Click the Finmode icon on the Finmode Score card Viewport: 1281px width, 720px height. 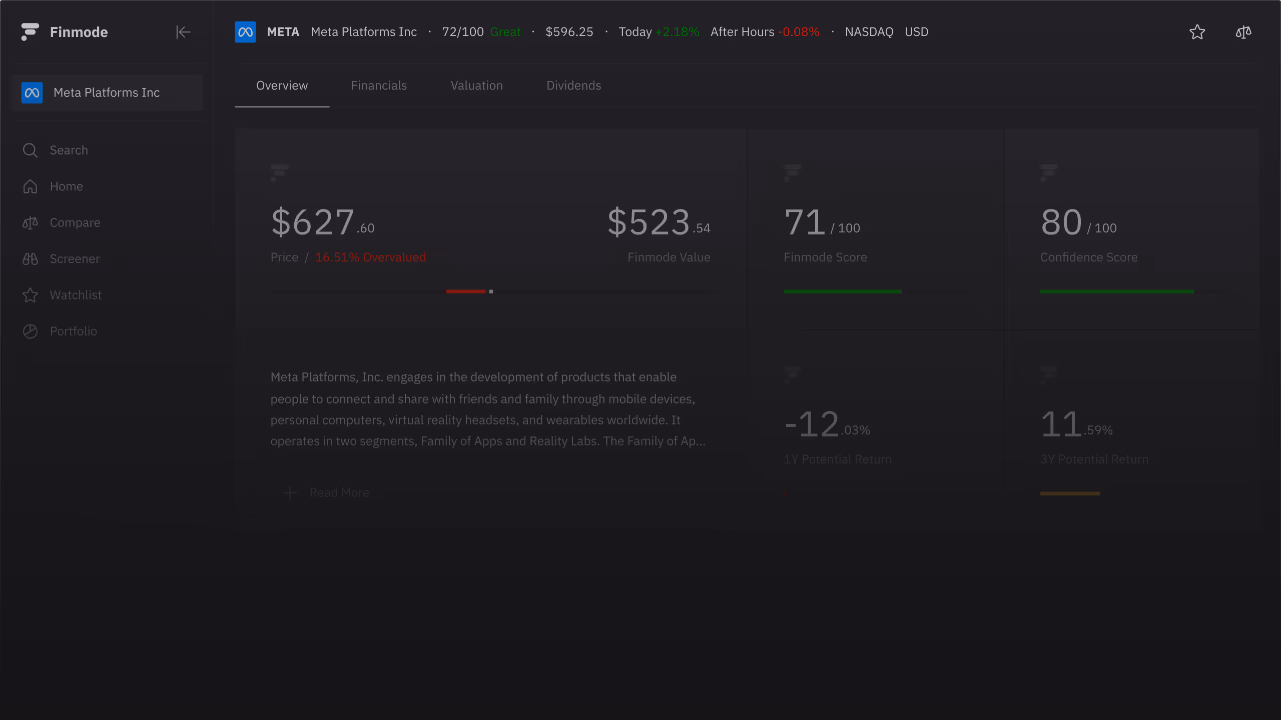(x=792, y=172)
